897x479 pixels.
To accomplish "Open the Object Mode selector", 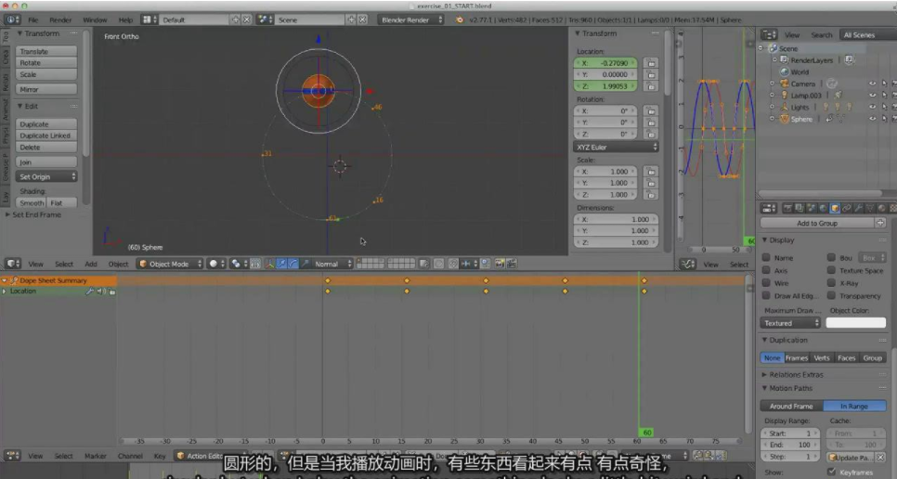I will click(x=171, y=264).
